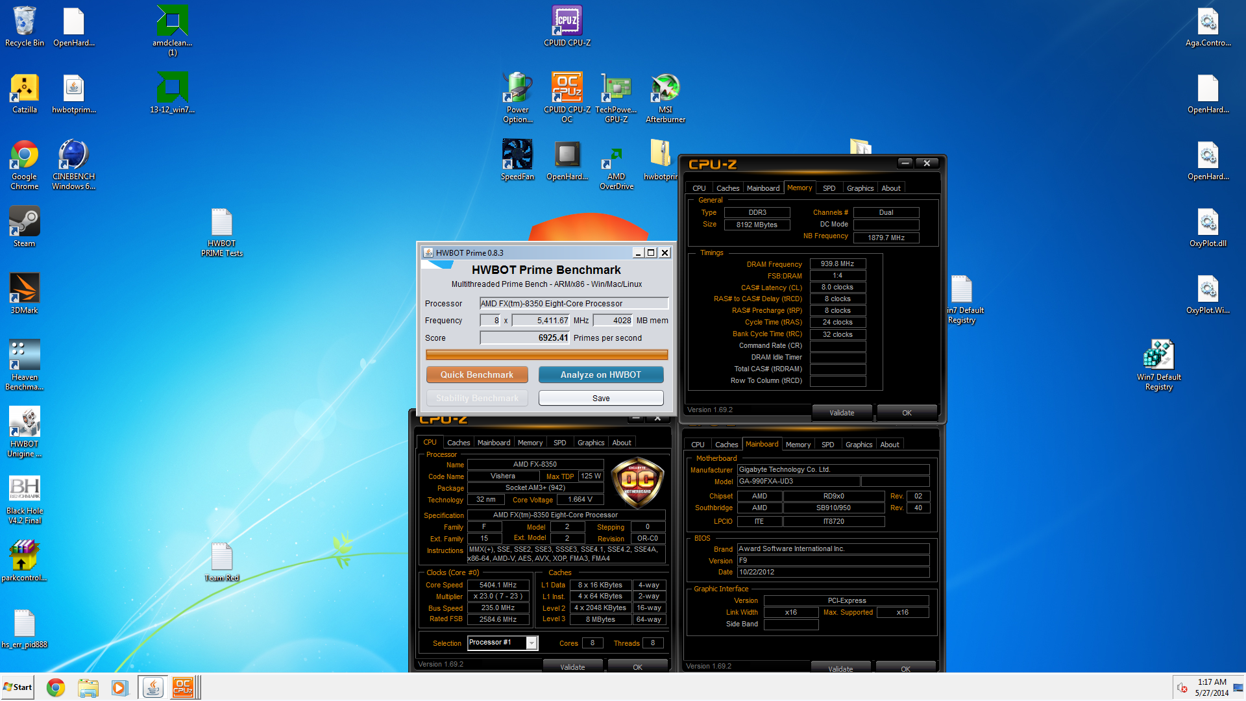Open HWBOT PRIME Tests text file

[221, 232]
